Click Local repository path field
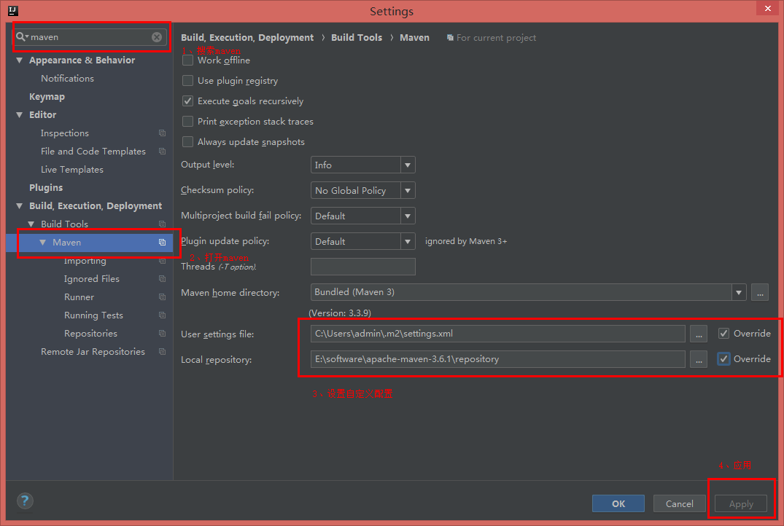784x526 pixels. [x=498, y=359]
